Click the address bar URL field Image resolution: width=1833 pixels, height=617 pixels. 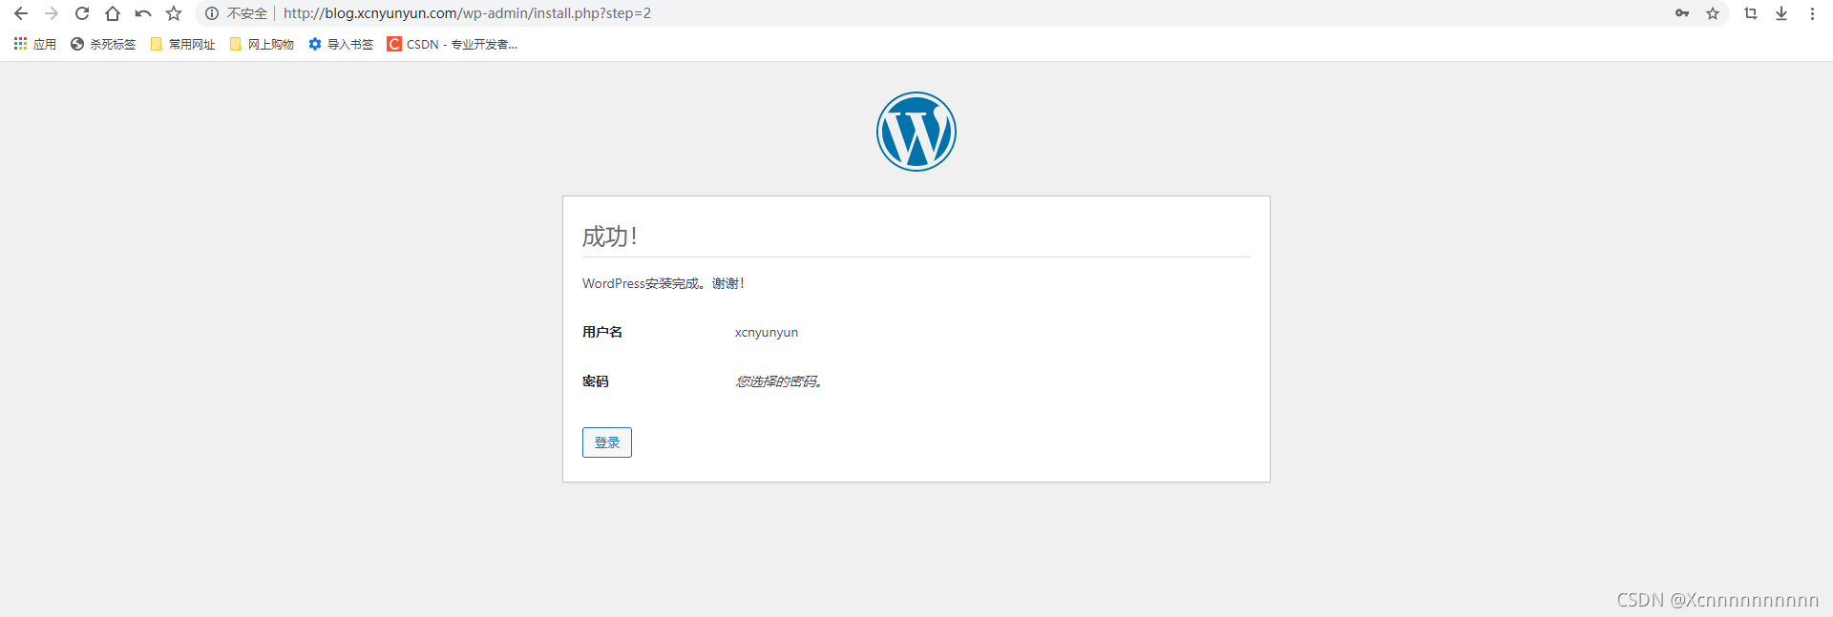[x=964, y=13]
